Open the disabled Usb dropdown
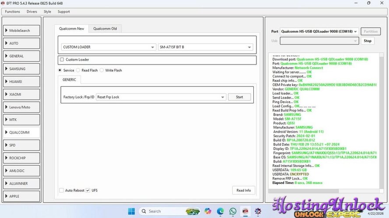Viewport: 389px width, 218px height. coord(319,41)
